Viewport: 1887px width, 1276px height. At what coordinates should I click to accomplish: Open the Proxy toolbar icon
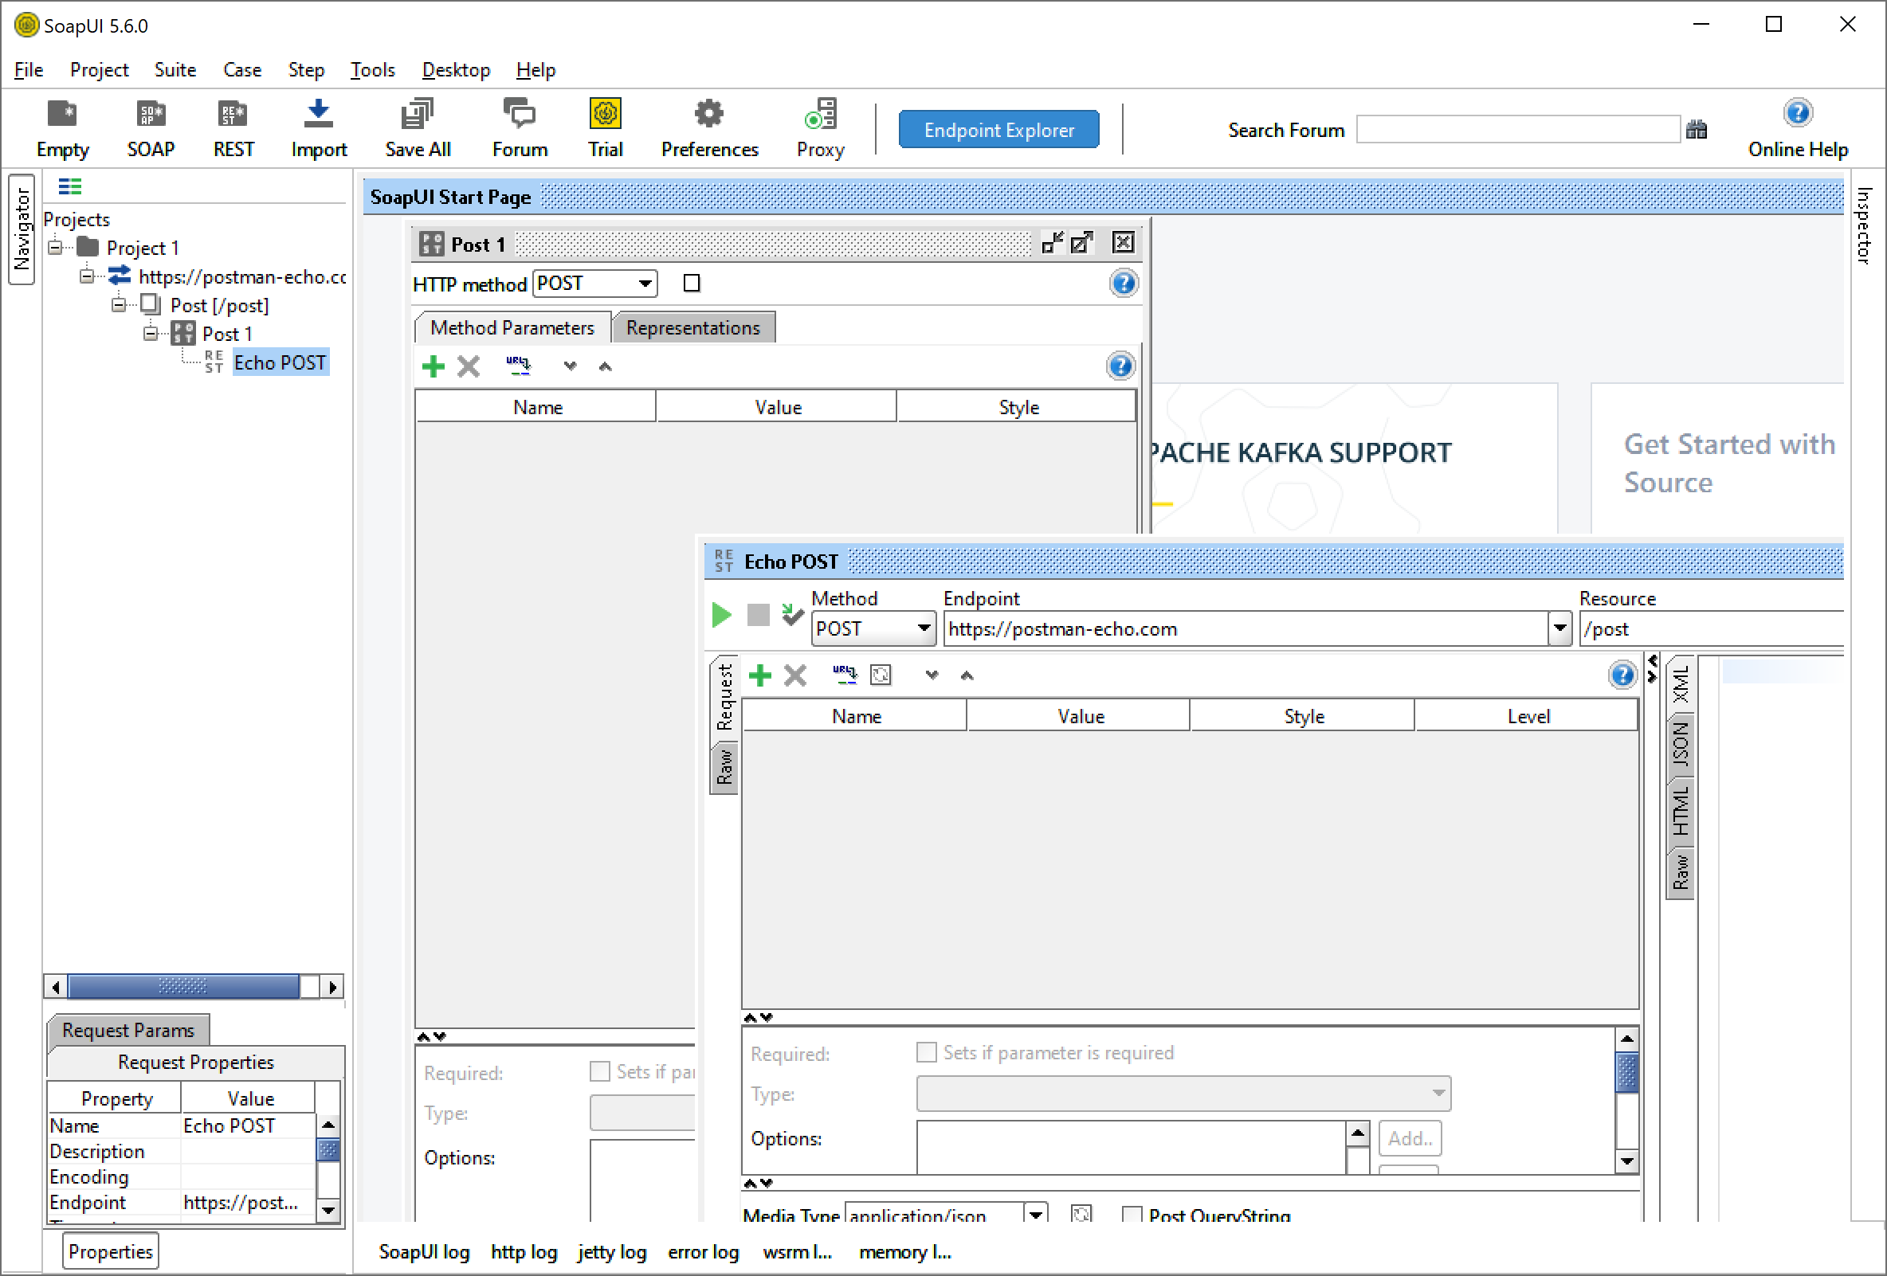(x=820, y=114)
